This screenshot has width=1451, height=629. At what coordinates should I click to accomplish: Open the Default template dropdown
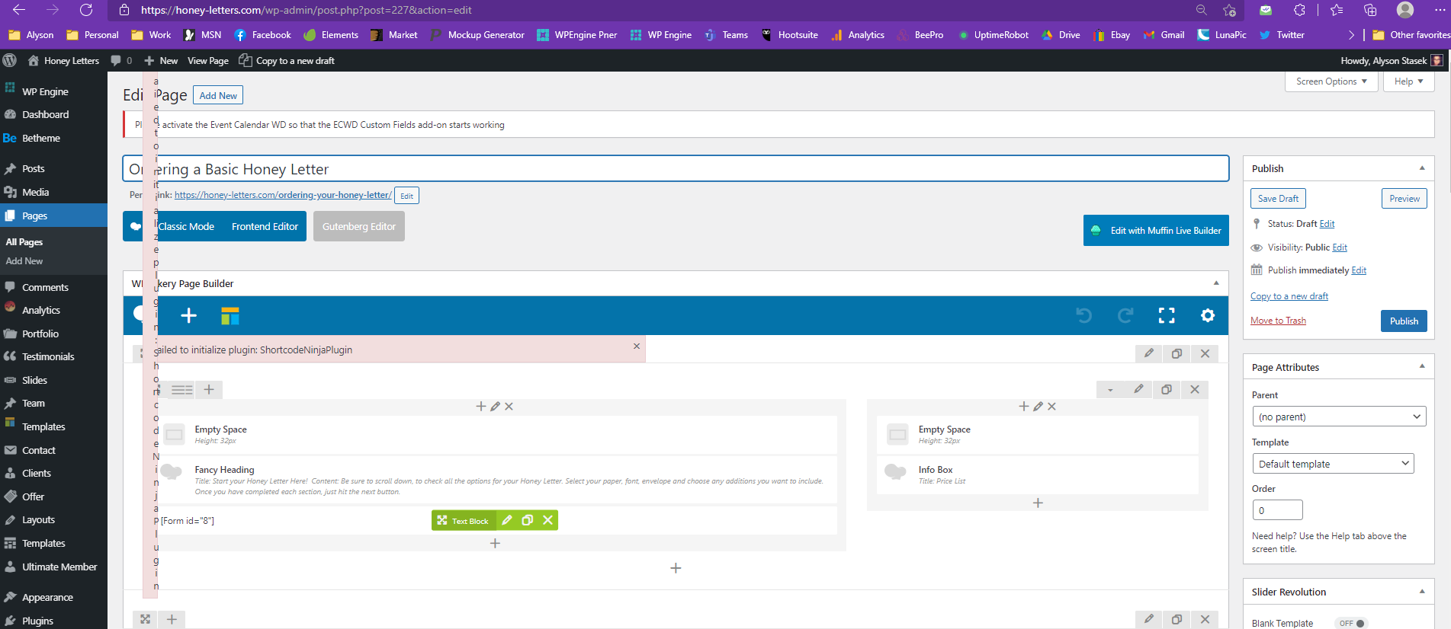pos(1332,464)
